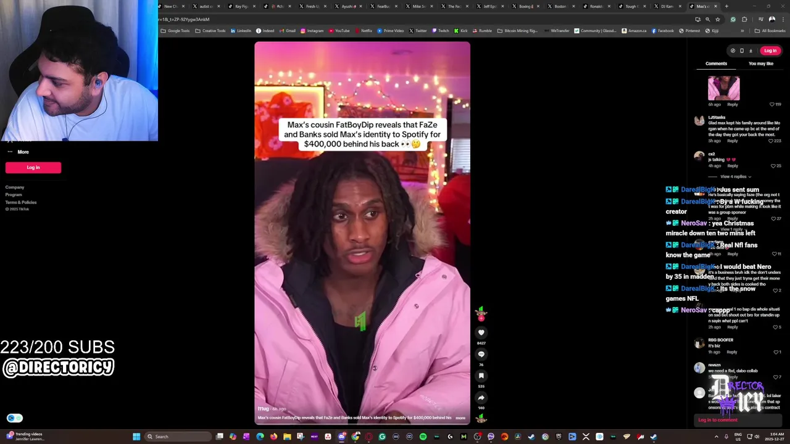
Task: Reply to RBG BOOFER comment
Action: [x=732, y=352]
